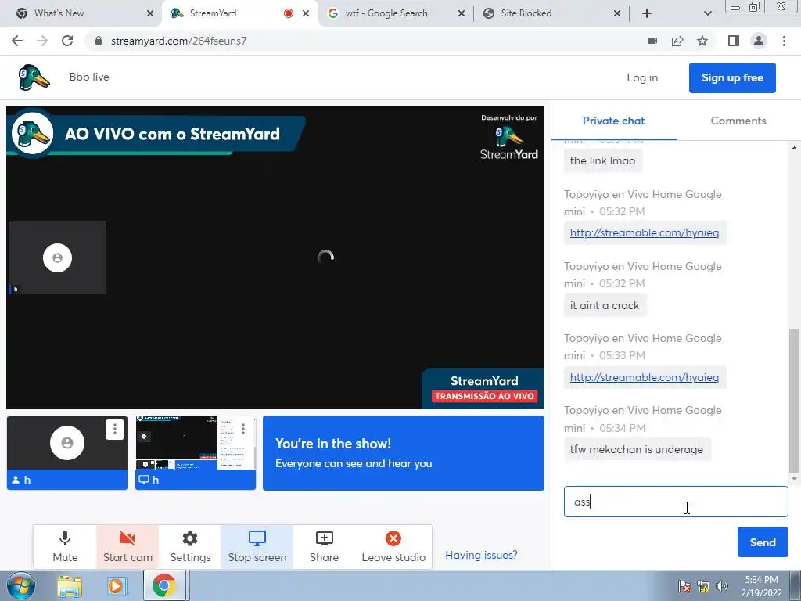Open Chrome three-dot menu

point(784,41)
